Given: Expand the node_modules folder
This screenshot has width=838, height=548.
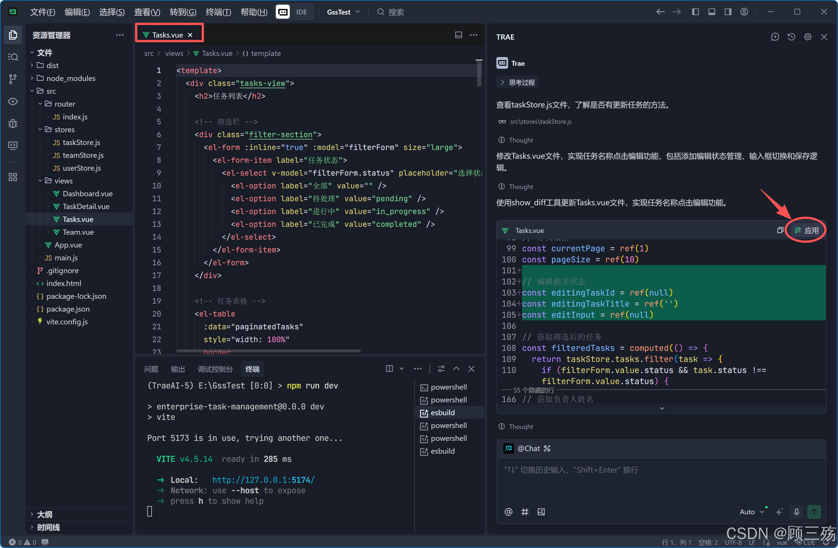Looking at the screenshot, I should coord(70,78).
